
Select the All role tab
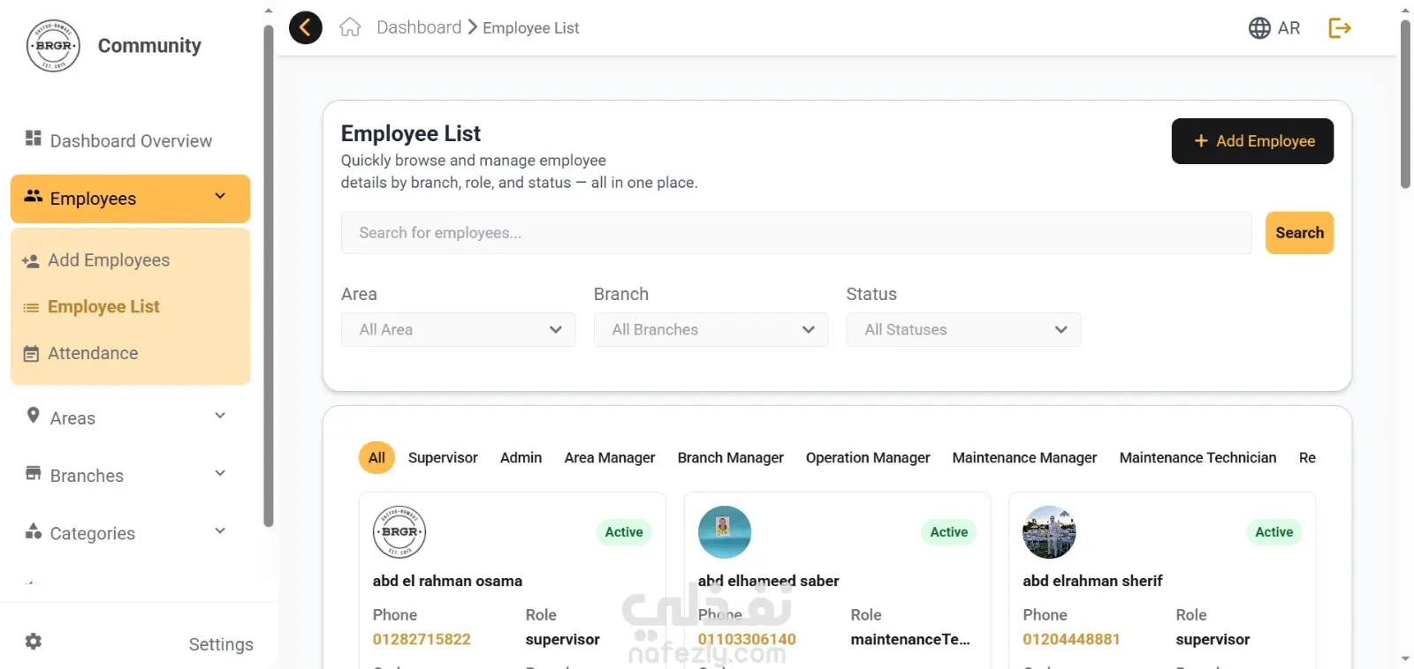click(376, 458)
